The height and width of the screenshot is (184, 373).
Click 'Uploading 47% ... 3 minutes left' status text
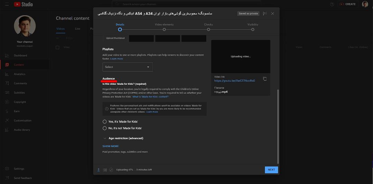tap(134, 170)
